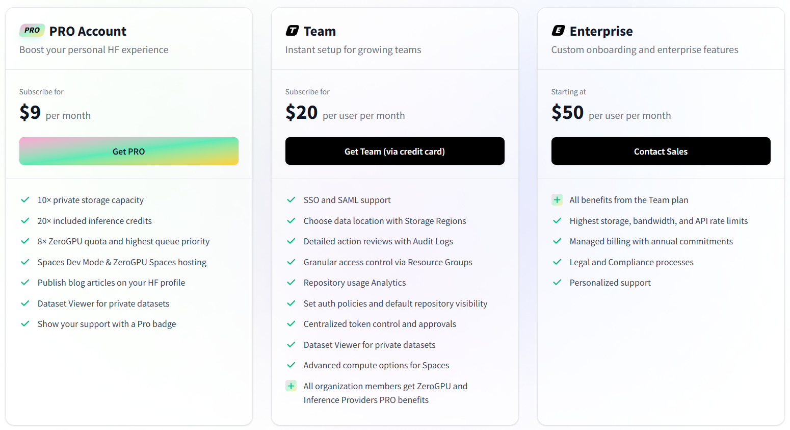Viewport: 790px width, 430px height.
Task: Click the Advanced compute options for Spaces text
Action: point(376,365)
